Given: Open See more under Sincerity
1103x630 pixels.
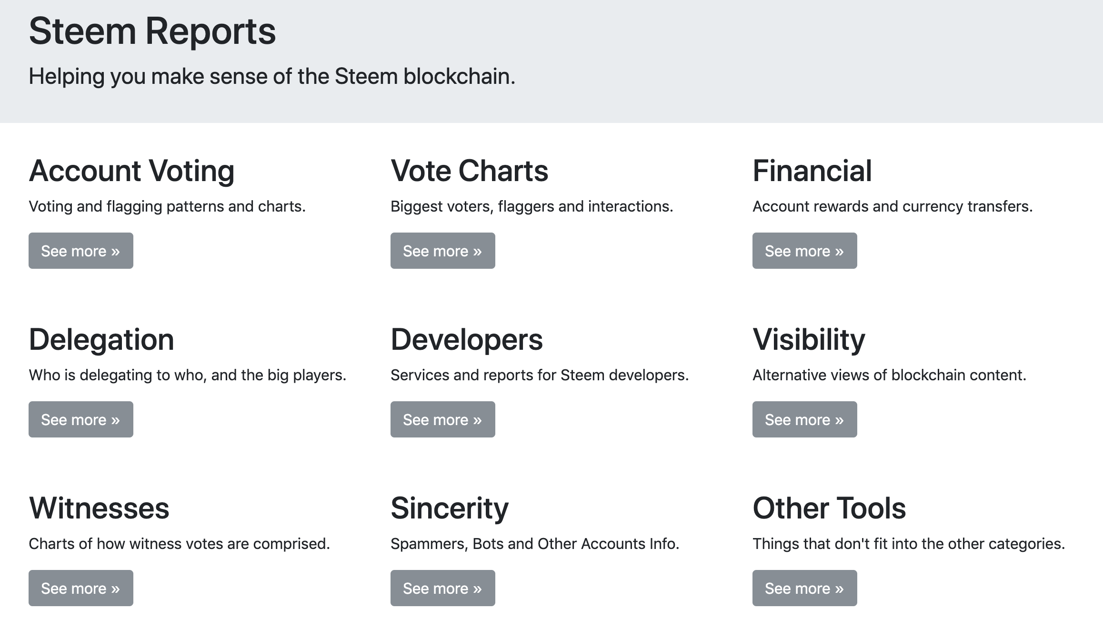Looking at the screenshot, I should tap(442, 588).
